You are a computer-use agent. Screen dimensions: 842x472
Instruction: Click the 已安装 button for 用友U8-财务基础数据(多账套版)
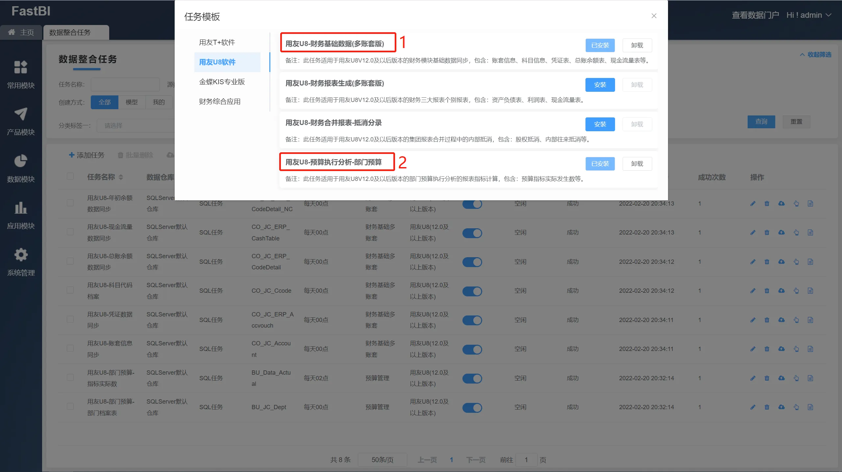pos(600,45)
